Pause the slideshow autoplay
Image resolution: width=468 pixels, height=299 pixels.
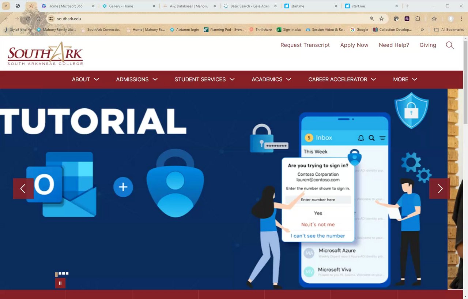point(60,283)
